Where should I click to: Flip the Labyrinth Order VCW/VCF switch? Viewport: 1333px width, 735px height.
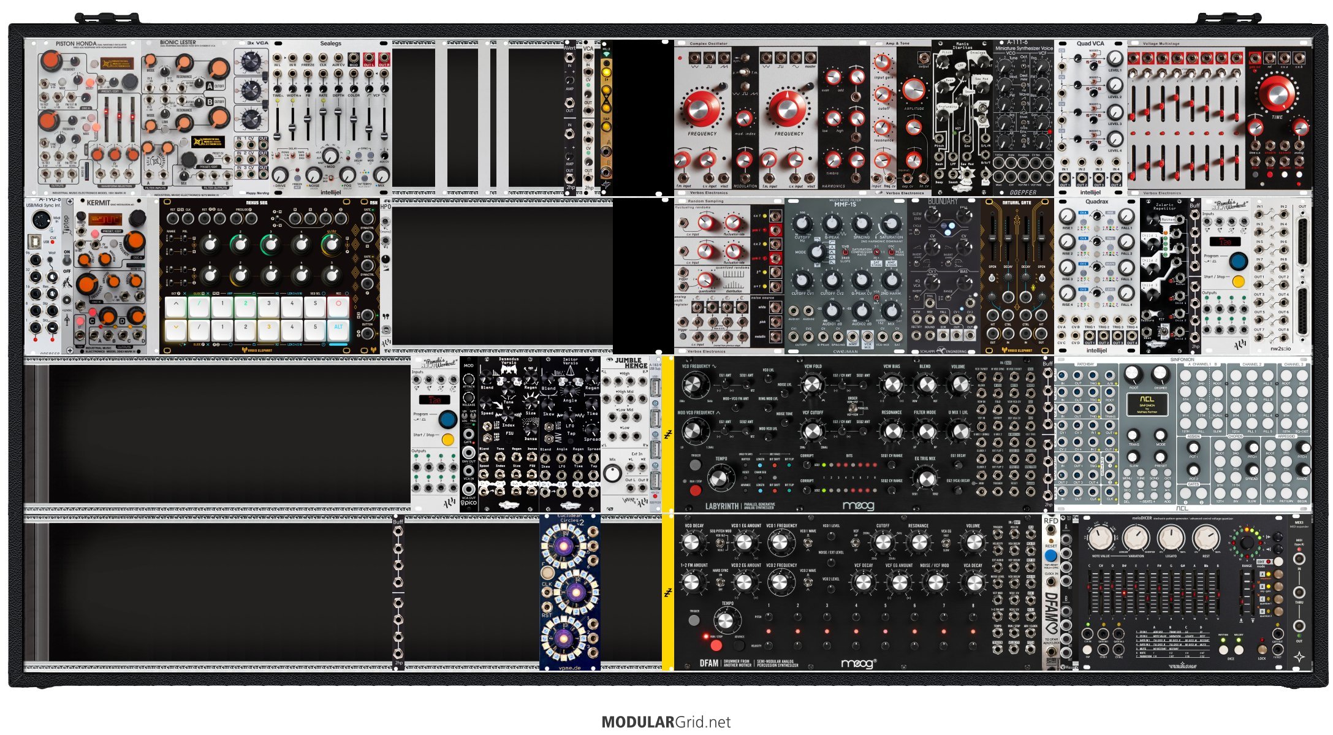click(x=853, y=407)
